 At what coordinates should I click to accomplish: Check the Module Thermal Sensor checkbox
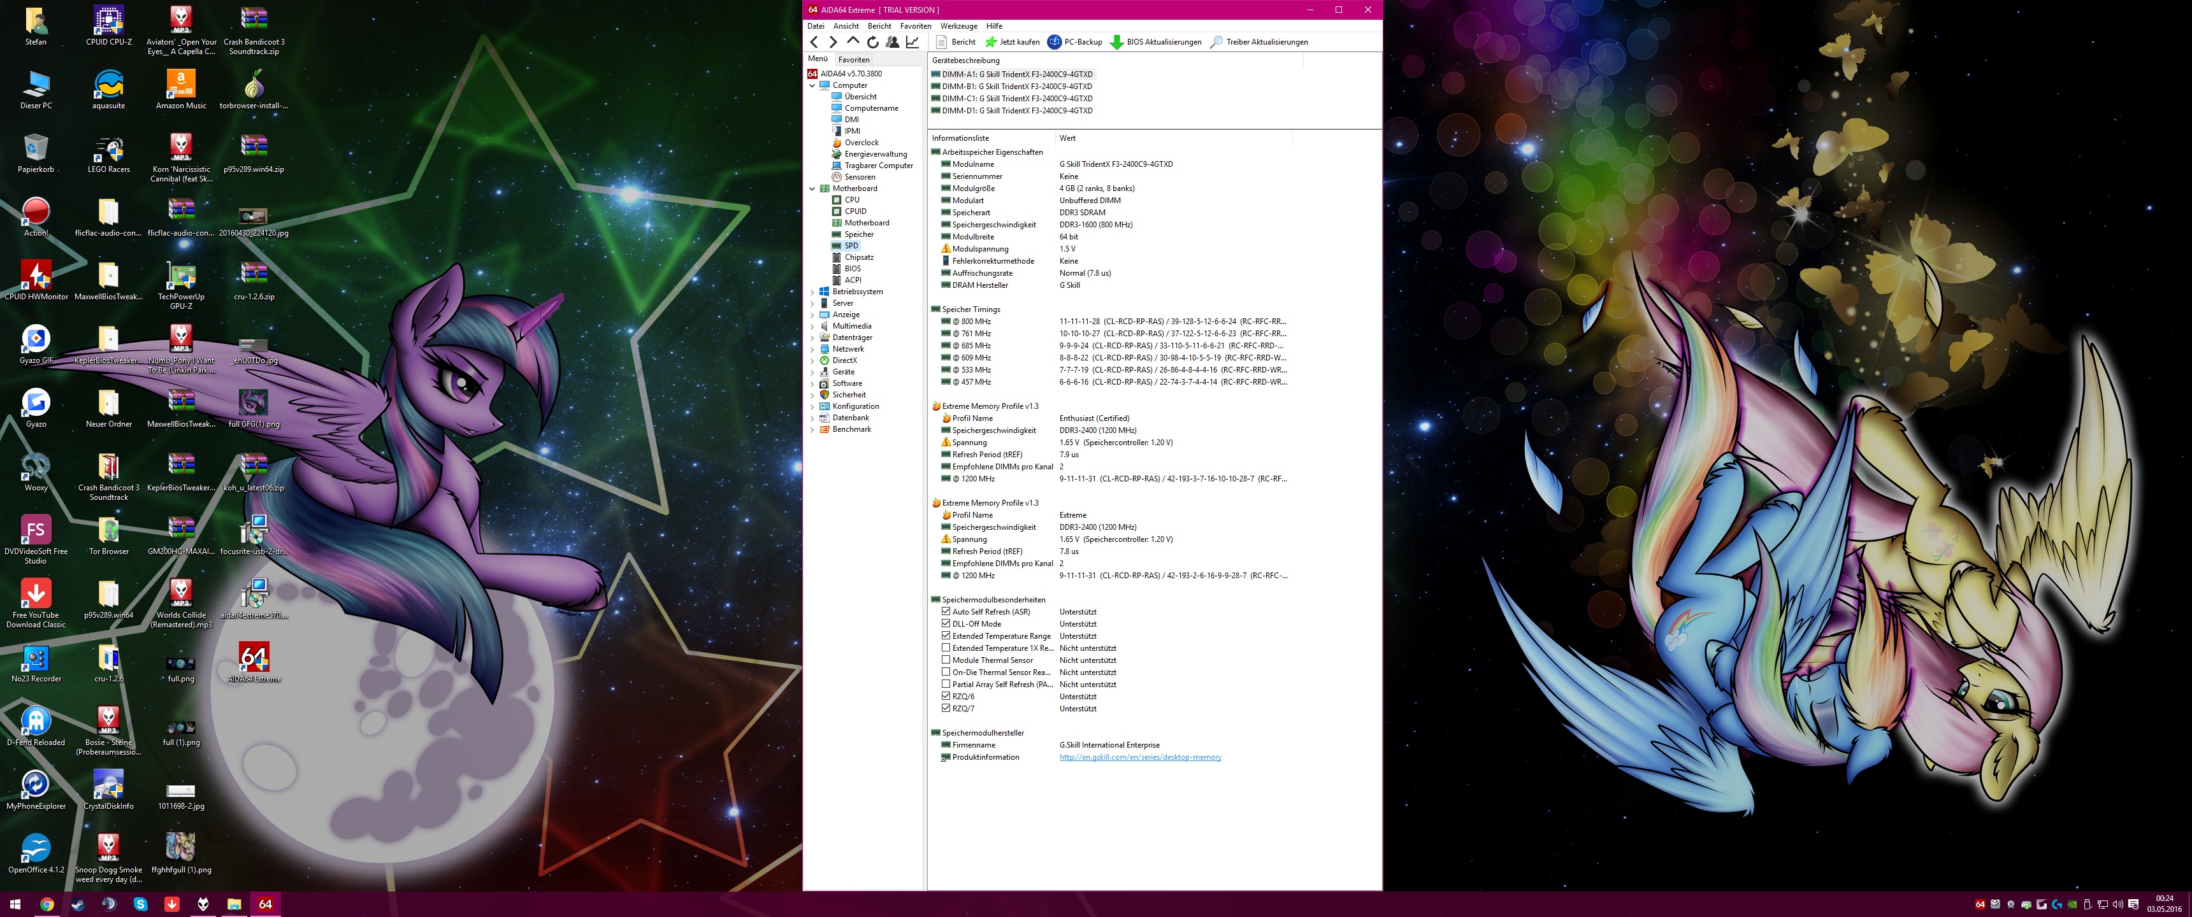[x=946, y=660]
